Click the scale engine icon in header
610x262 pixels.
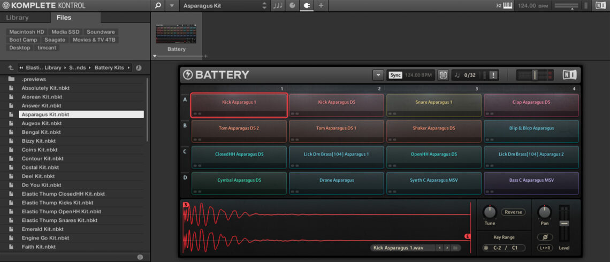(292, 6)
